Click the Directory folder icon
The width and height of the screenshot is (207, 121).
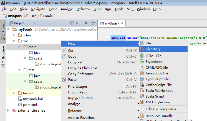[x=142, y=49]
